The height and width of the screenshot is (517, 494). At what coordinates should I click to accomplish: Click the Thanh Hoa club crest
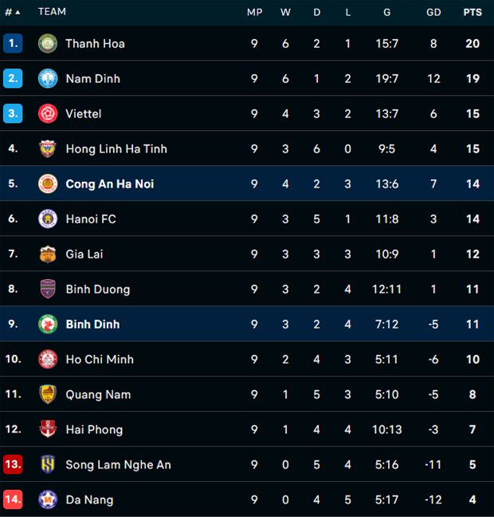coord(48,44)
